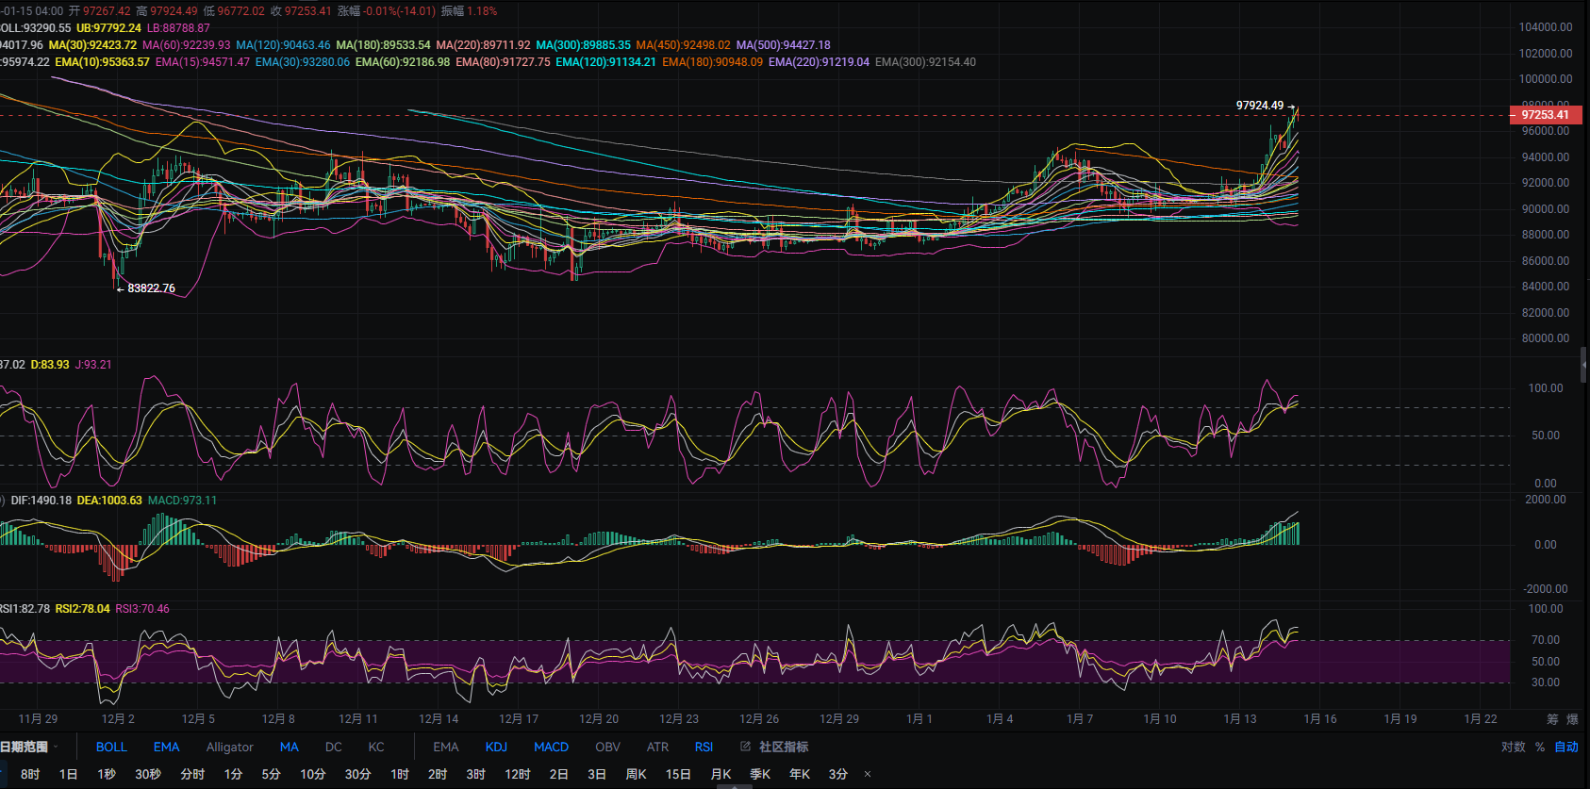Select 自动 auto scale
The height and width of the screenshot is (789, 1590).
pyautogui.click(x=1566, y=747)
